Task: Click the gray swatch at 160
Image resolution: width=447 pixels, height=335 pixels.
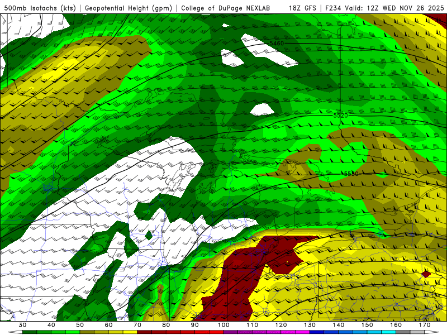Action: click(403, 332)
